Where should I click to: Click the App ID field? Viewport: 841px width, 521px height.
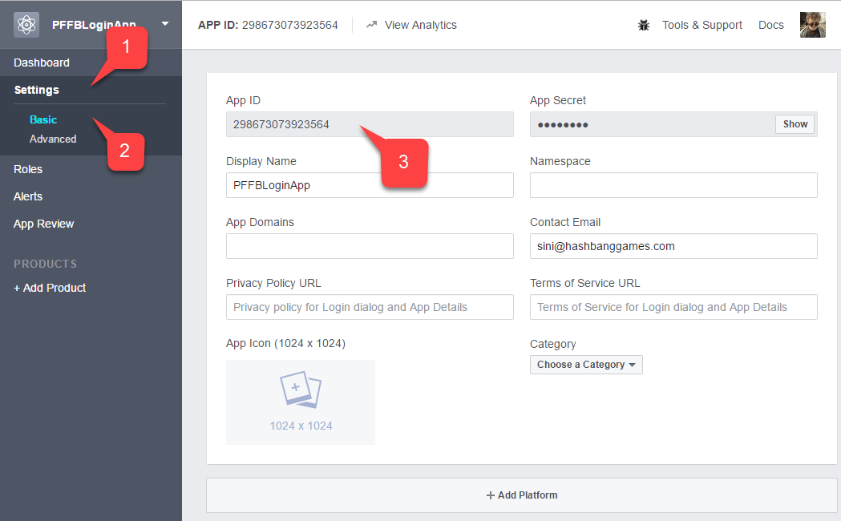(x=370, y=124)
